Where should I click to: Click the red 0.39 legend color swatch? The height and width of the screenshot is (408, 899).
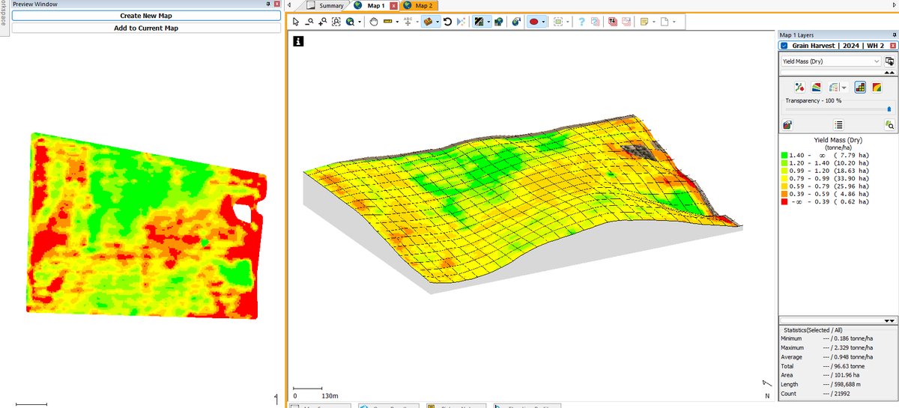pos(784,201)
